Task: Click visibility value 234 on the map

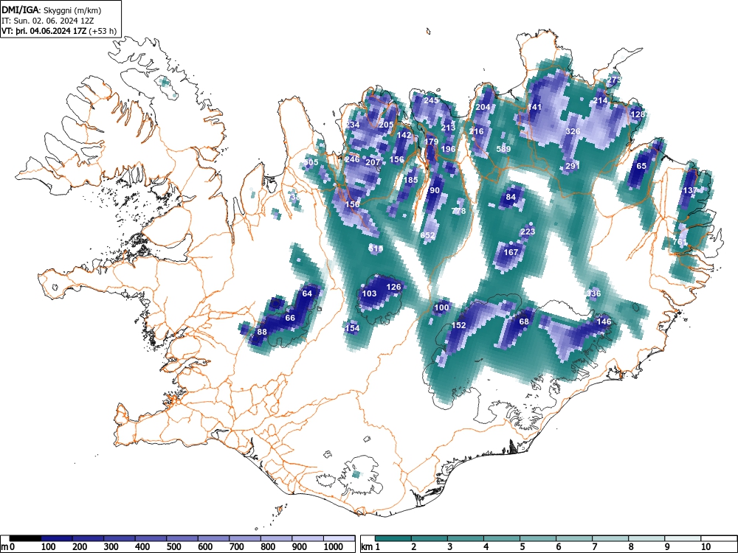Action: (x=353, y=125)
